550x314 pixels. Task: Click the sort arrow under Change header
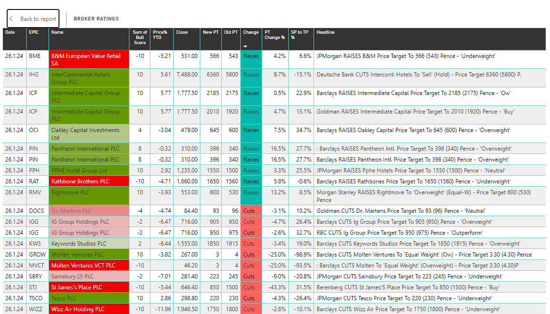tap(246, 46)
